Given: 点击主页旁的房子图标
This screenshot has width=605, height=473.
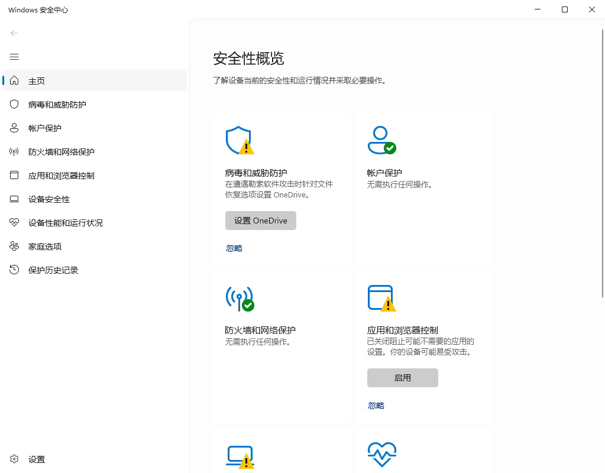Looking at the screenshot, I should point(14,80).
